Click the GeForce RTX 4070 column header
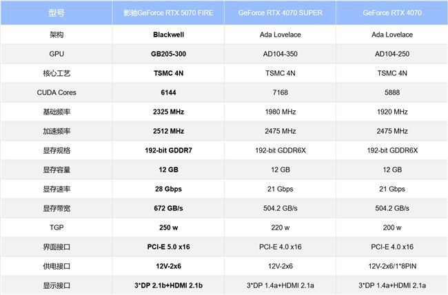The height and width of the screenshot is (295, 448). point(392,13)
